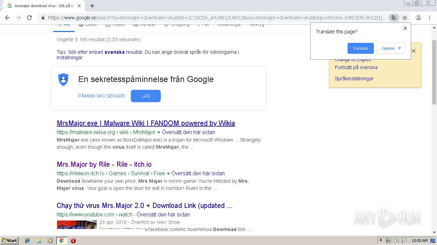Bookmark this page with the star icon
The height and width of the screenshot is (245, 437).
[x=405, y=18]
